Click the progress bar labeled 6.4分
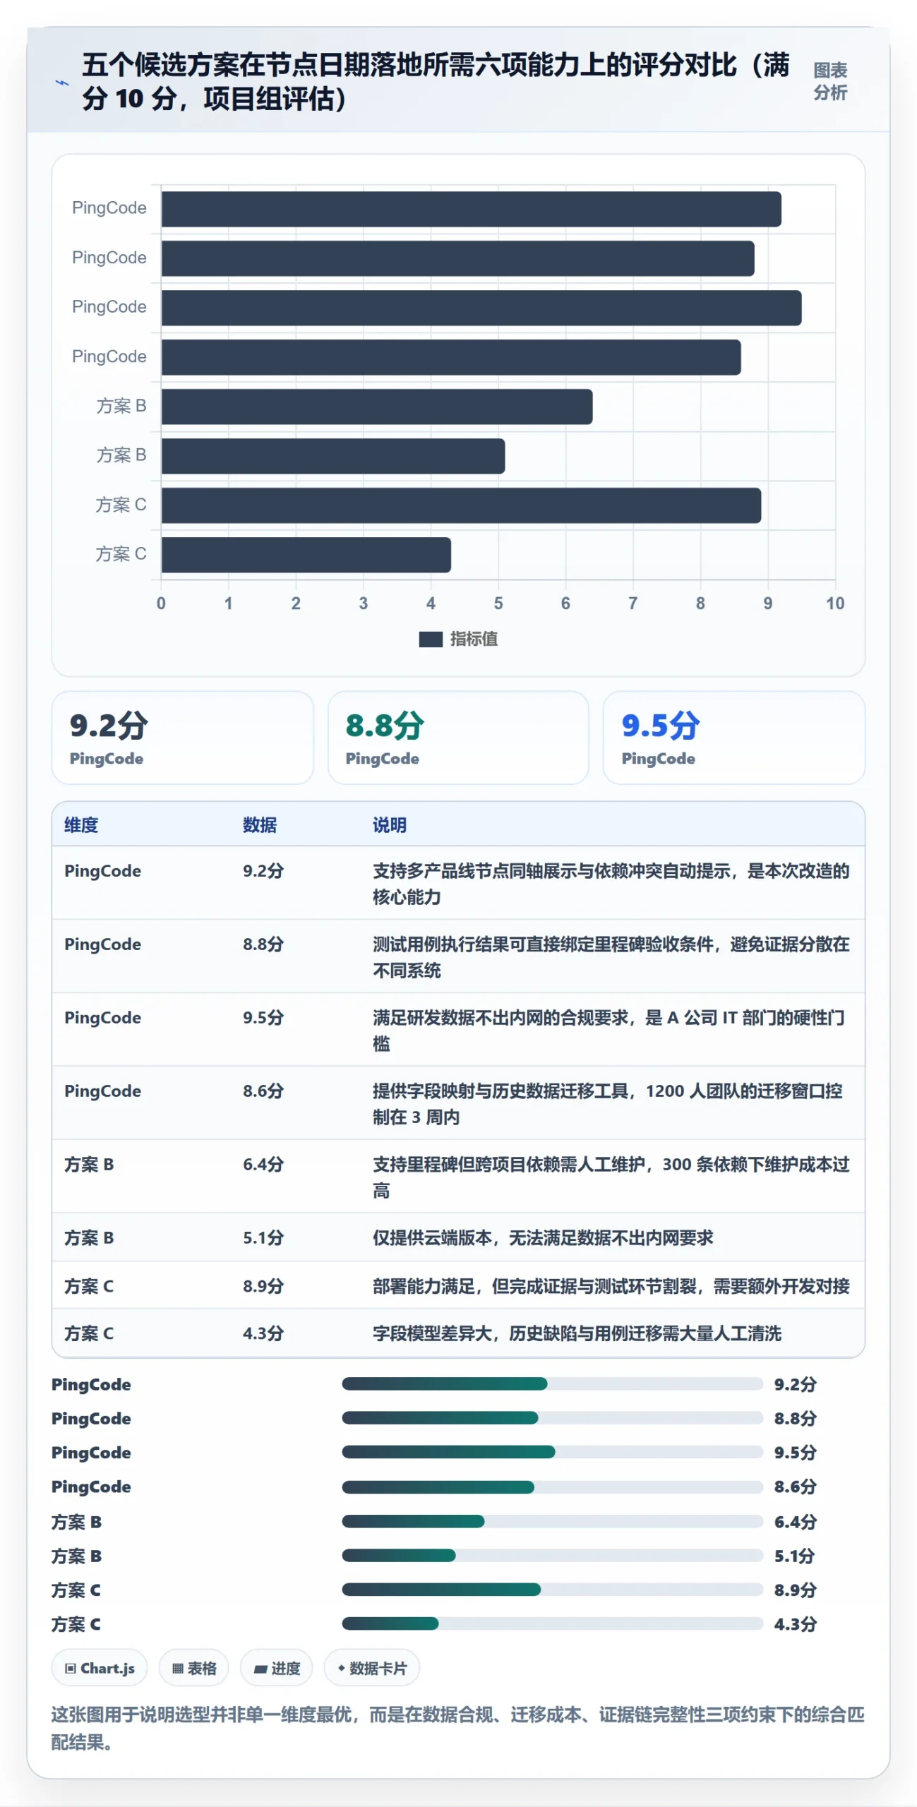 [553, 1521]
